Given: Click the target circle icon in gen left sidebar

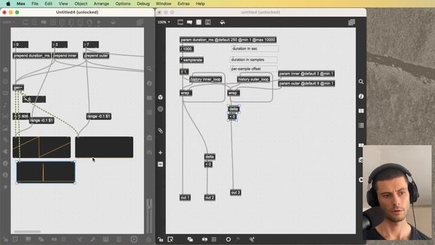Looking at the screenshot, I should pos(160,109).
